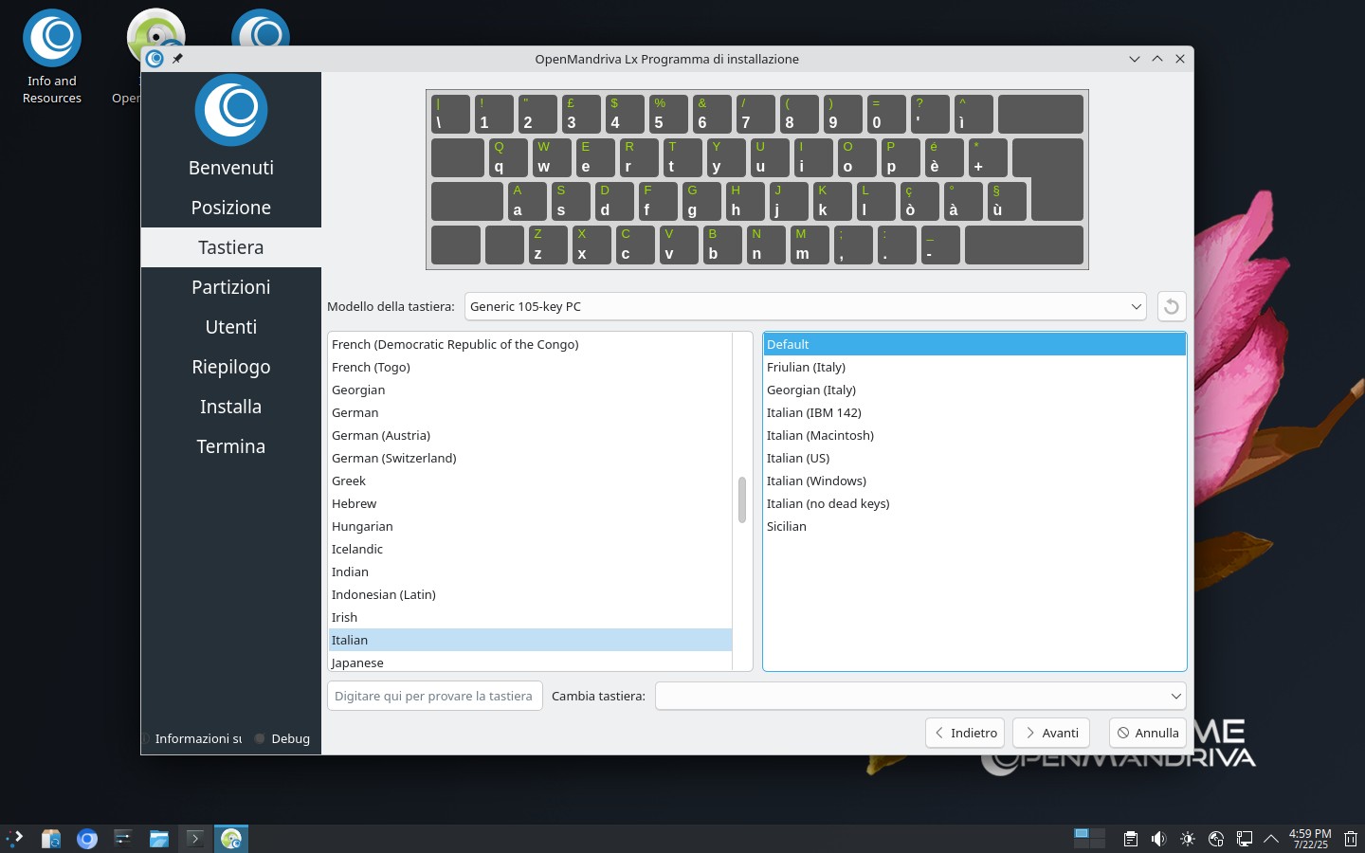
Task: Open the file manager from taskbar
Action: [158, 839]
